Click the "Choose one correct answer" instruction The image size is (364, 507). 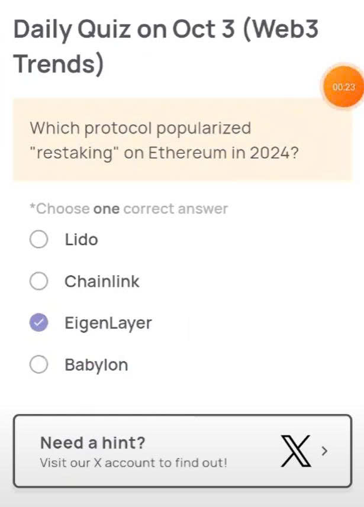[x=128, y=209]
